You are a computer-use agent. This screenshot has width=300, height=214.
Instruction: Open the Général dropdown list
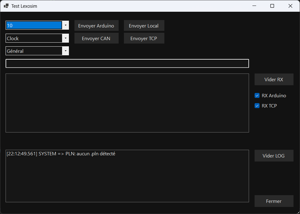click(65, 51)
